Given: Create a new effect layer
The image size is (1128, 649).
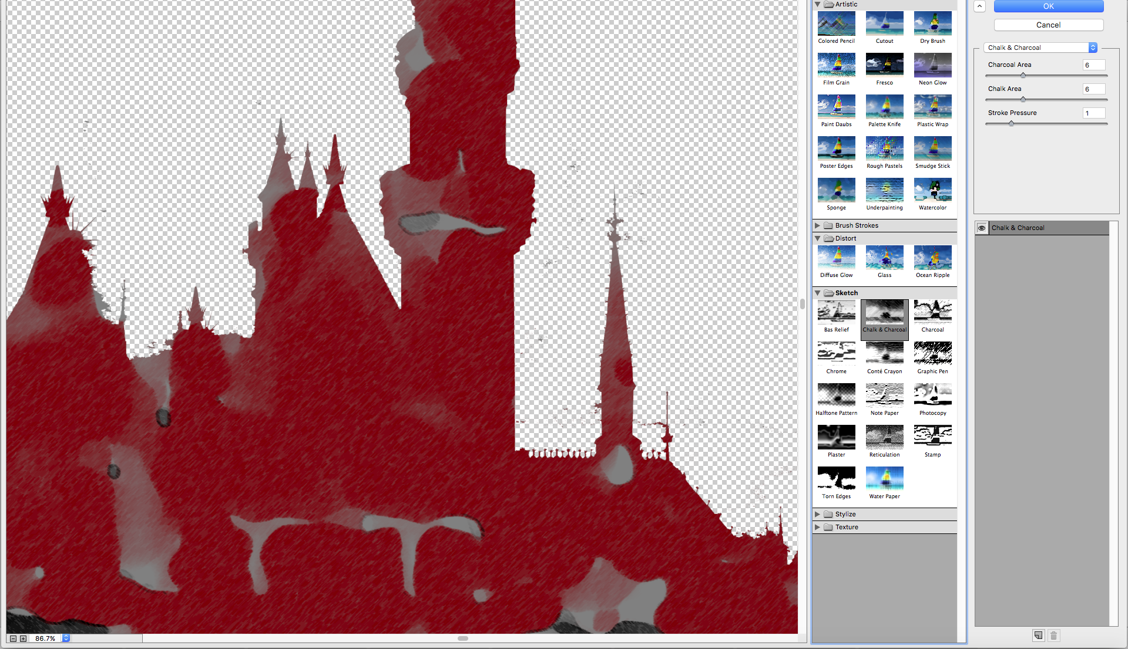Looking at the screenshot, I should pos(1038,636).
